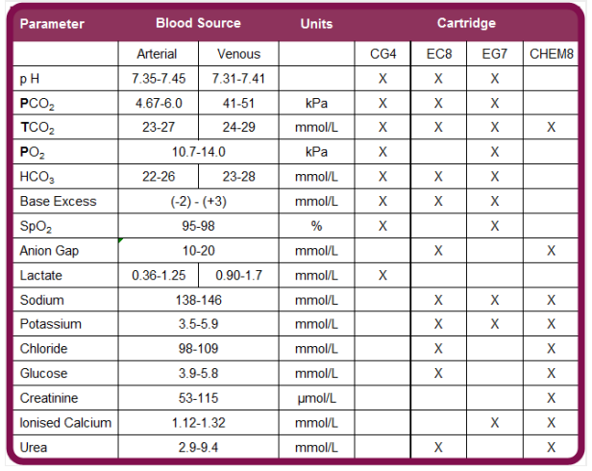Select the Base Excess range (-2) - (+3)
592x471 pixels.
click(199, 202)
